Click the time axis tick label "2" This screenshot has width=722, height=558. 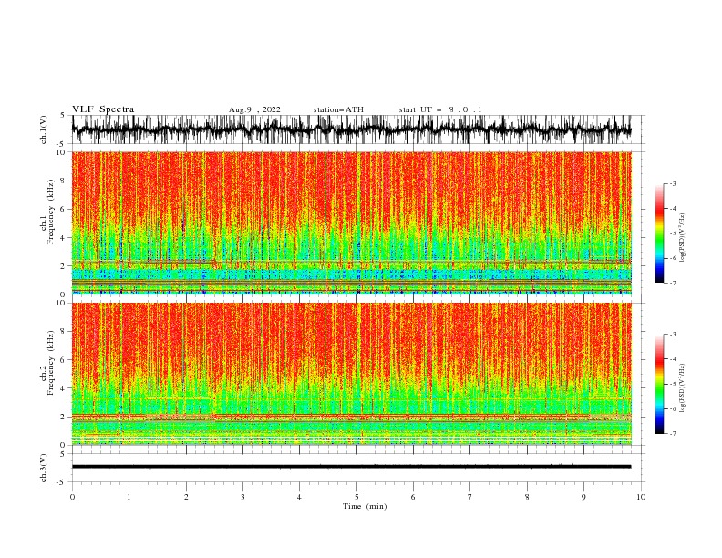pos(186,497)
